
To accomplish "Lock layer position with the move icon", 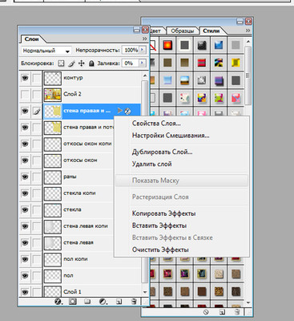I will pyautogui.click(x=82, y=63).
